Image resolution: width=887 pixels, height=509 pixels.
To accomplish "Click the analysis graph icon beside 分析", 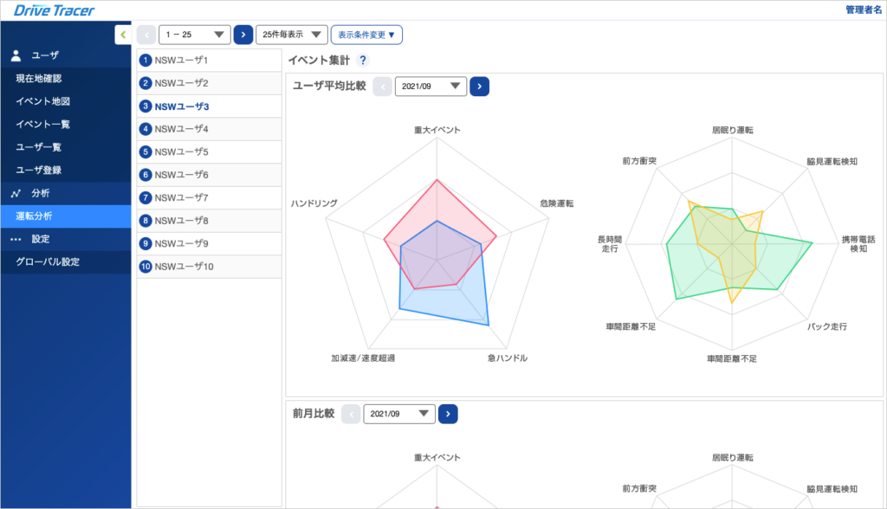I will [x=16, y=193].
